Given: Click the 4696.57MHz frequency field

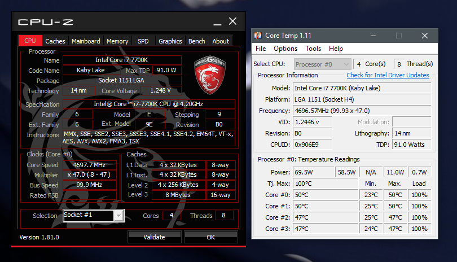Looking at the screenshot, I should click(x=362, y=111).
